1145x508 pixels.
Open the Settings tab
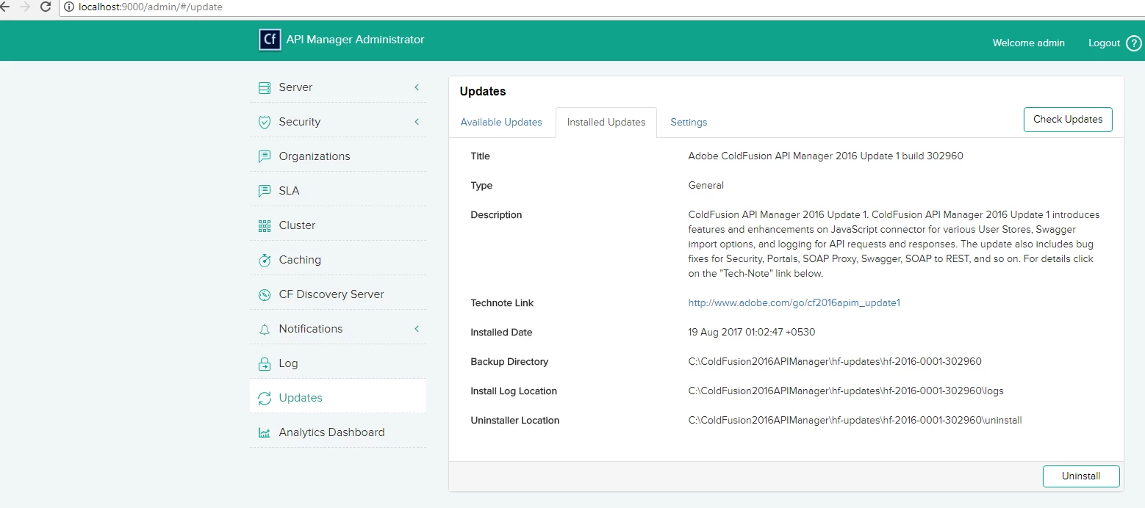click(689, 122)
